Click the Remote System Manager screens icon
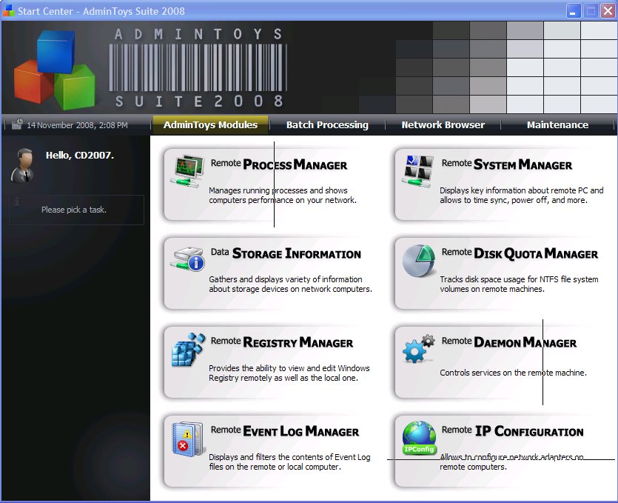This screenshot has height=503, width=618. 417,171
